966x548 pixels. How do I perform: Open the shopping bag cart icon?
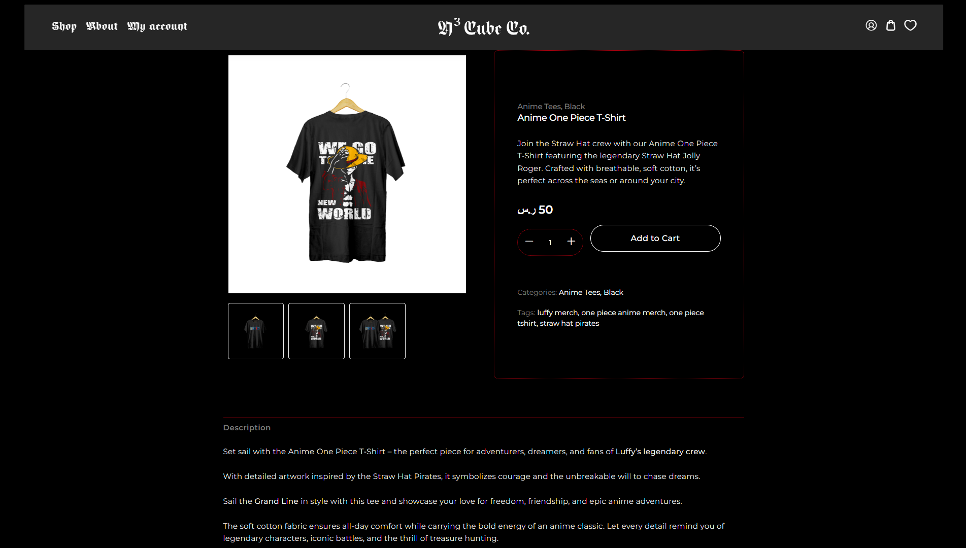pyautogui.click(x=891, y=25)
